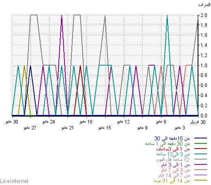Click the teal legend line swatch
The width and height of the screenshot is (211, 185).
tap(200, 154)
